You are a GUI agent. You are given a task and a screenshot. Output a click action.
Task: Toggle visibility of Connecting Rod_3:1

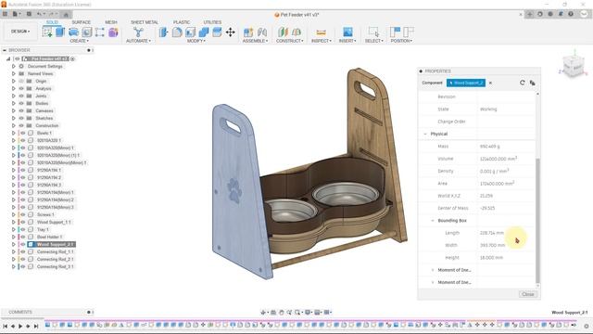pyautogui.click(x=23, y=266)
